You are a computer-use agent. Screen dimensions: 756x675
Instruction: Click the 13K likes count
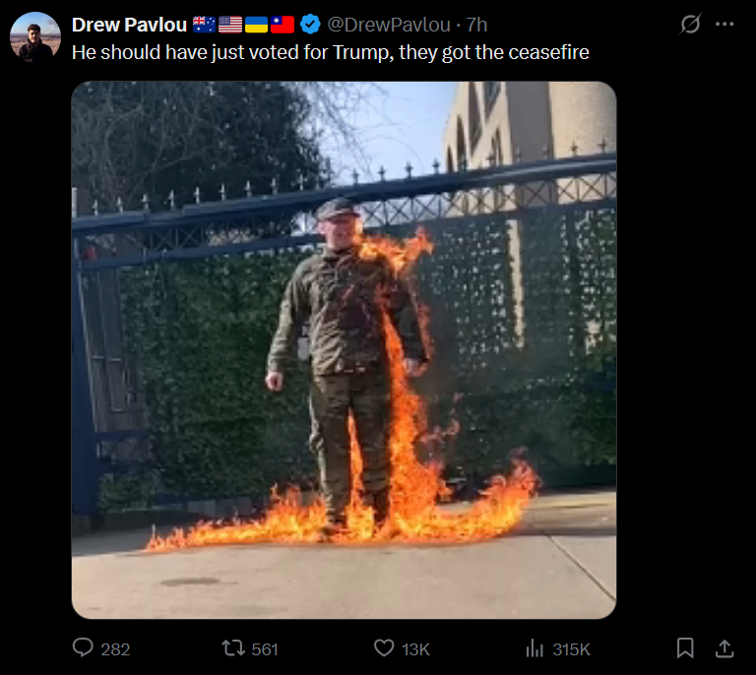415,649
